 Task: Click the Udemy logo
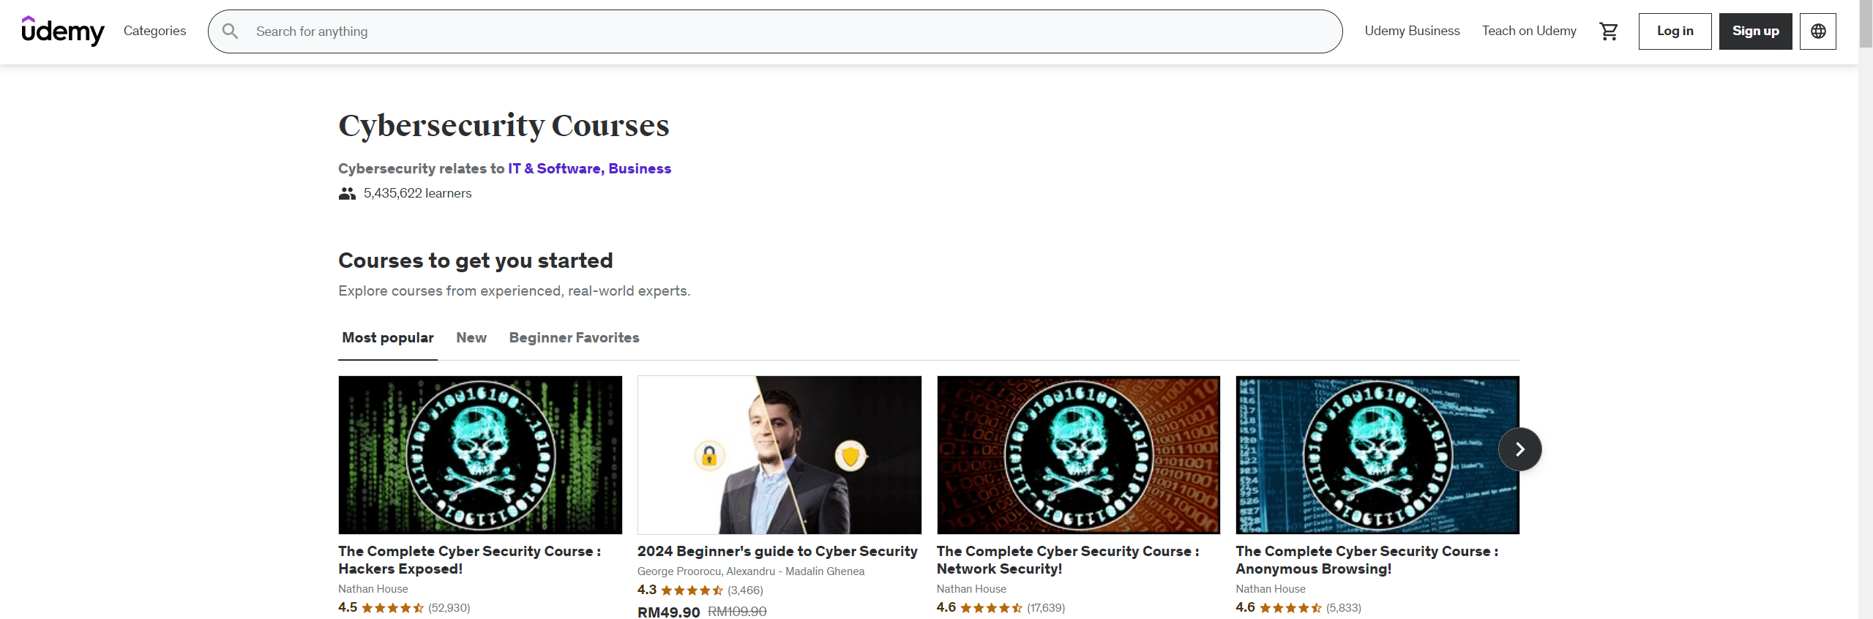click(63, 31)
